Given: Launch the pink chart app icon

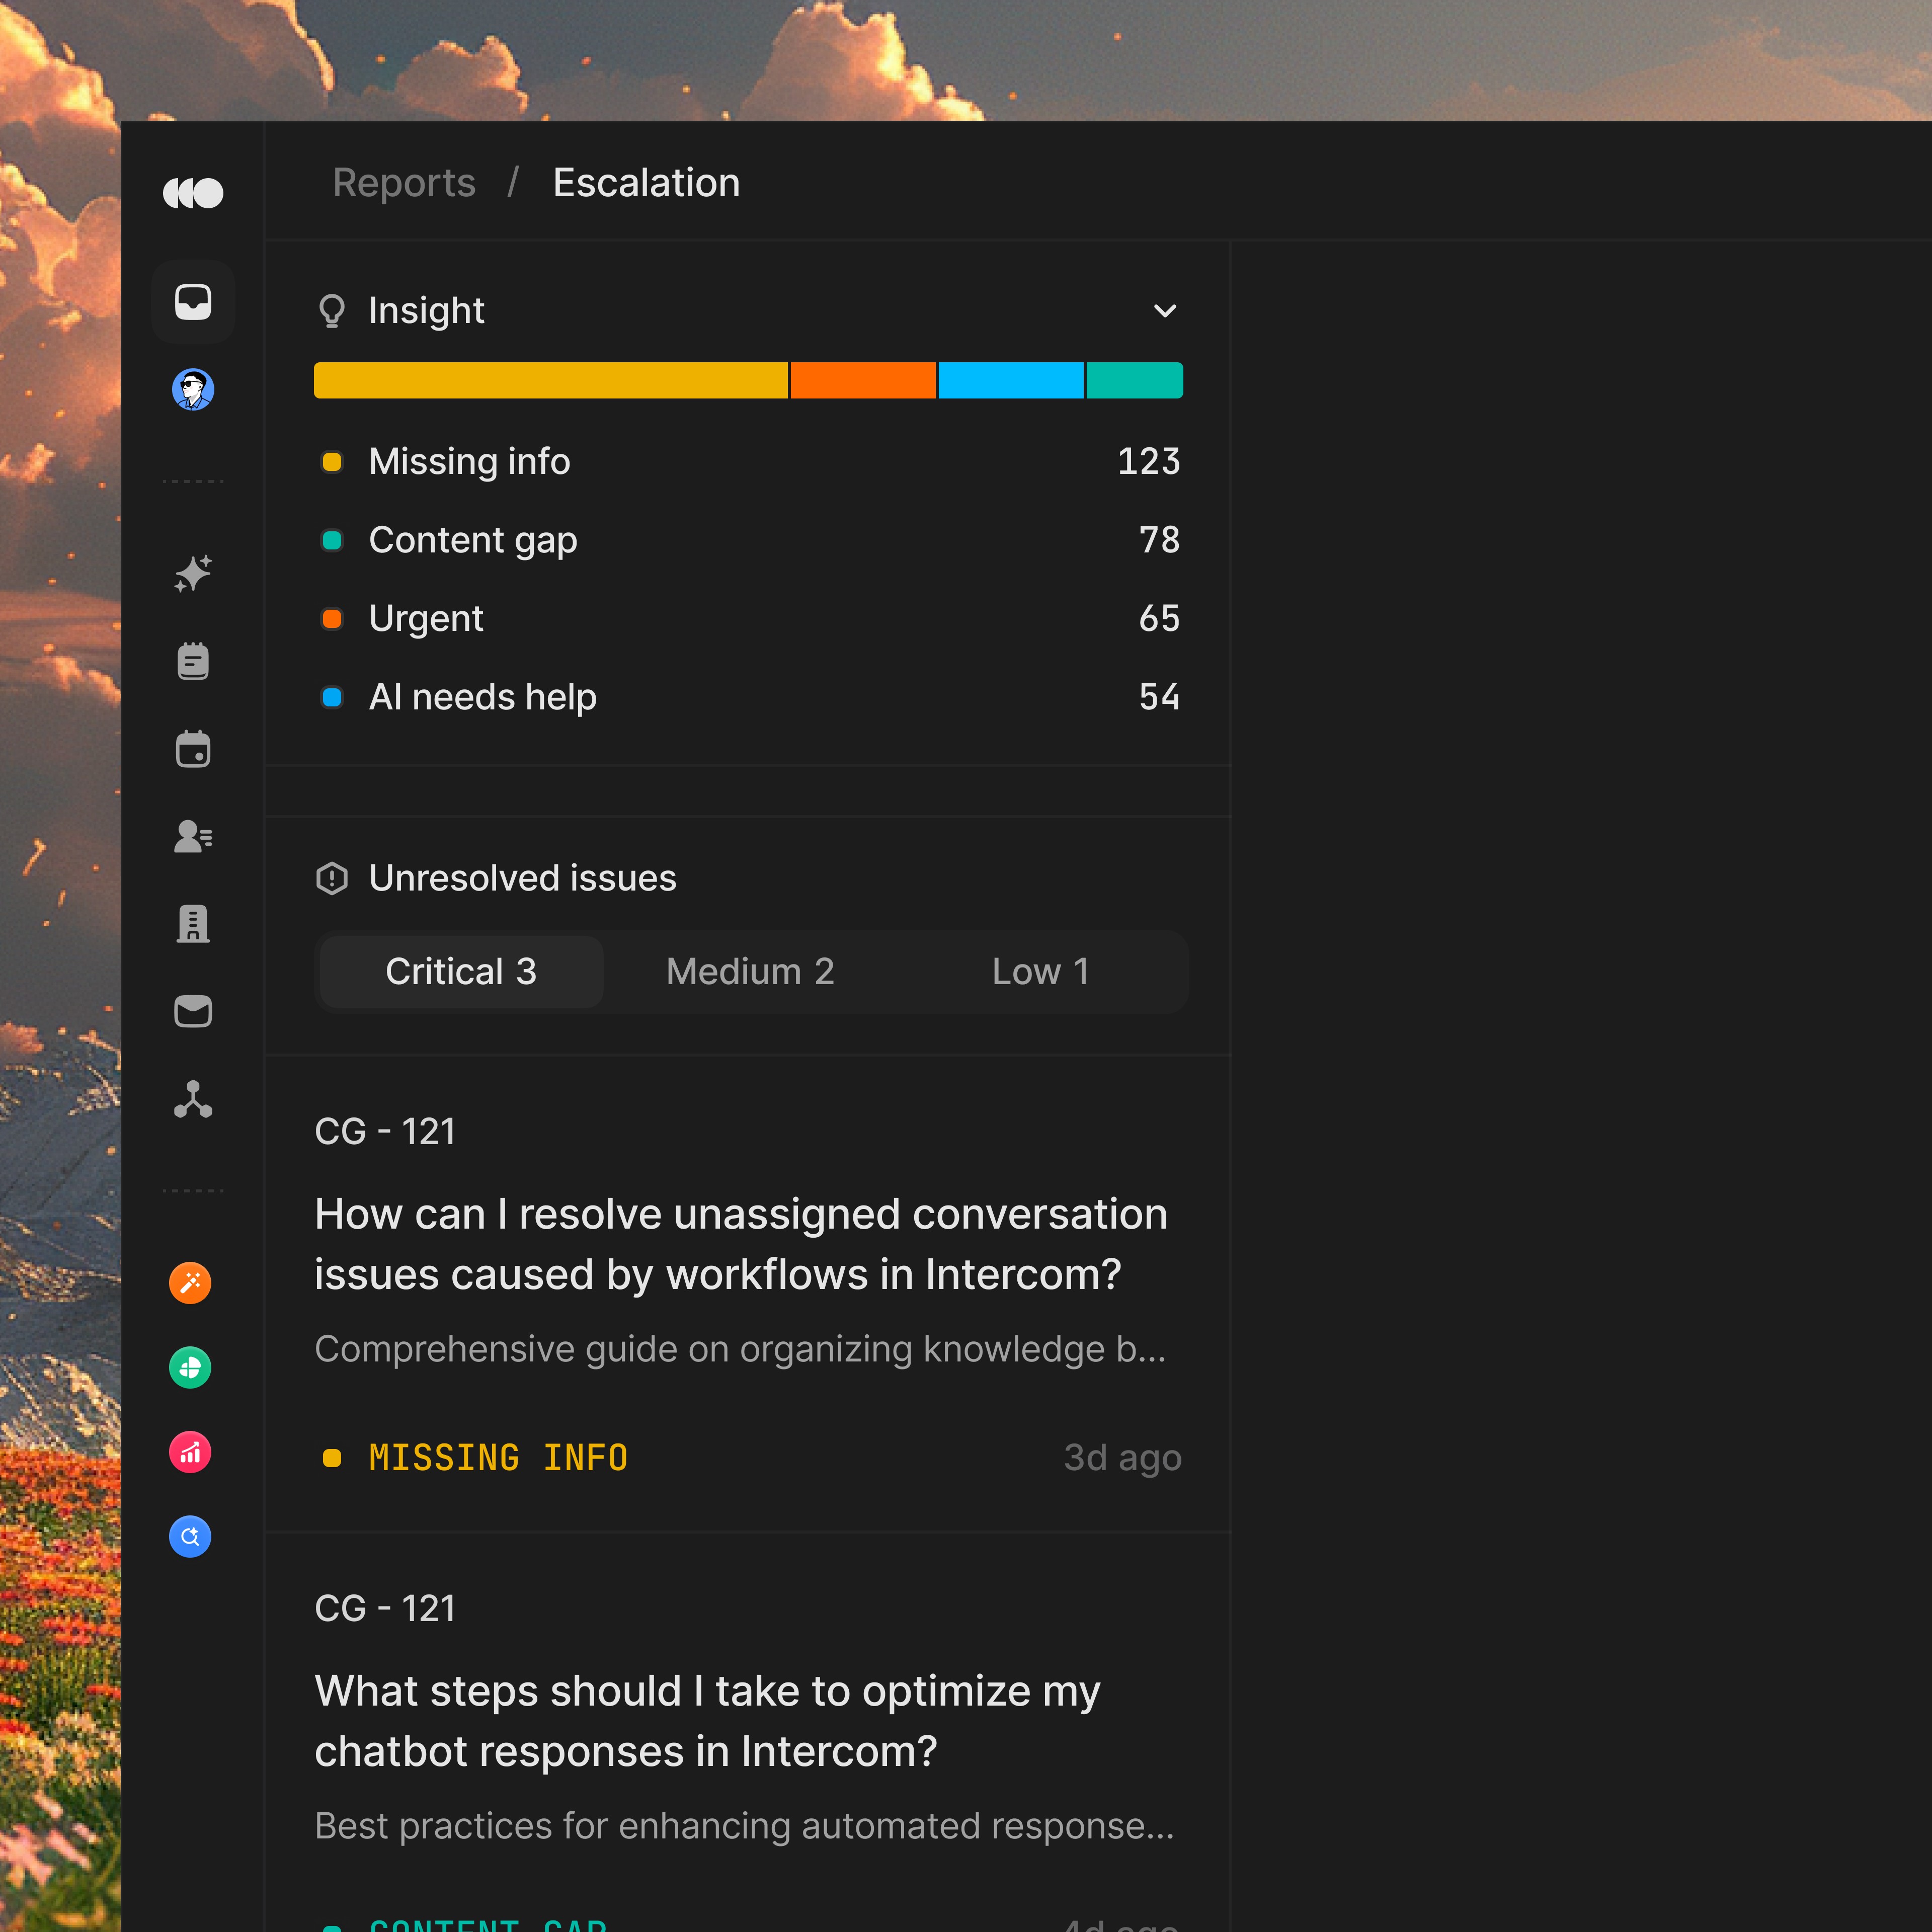Looking at the screenshot, I should coord(190,1452).
